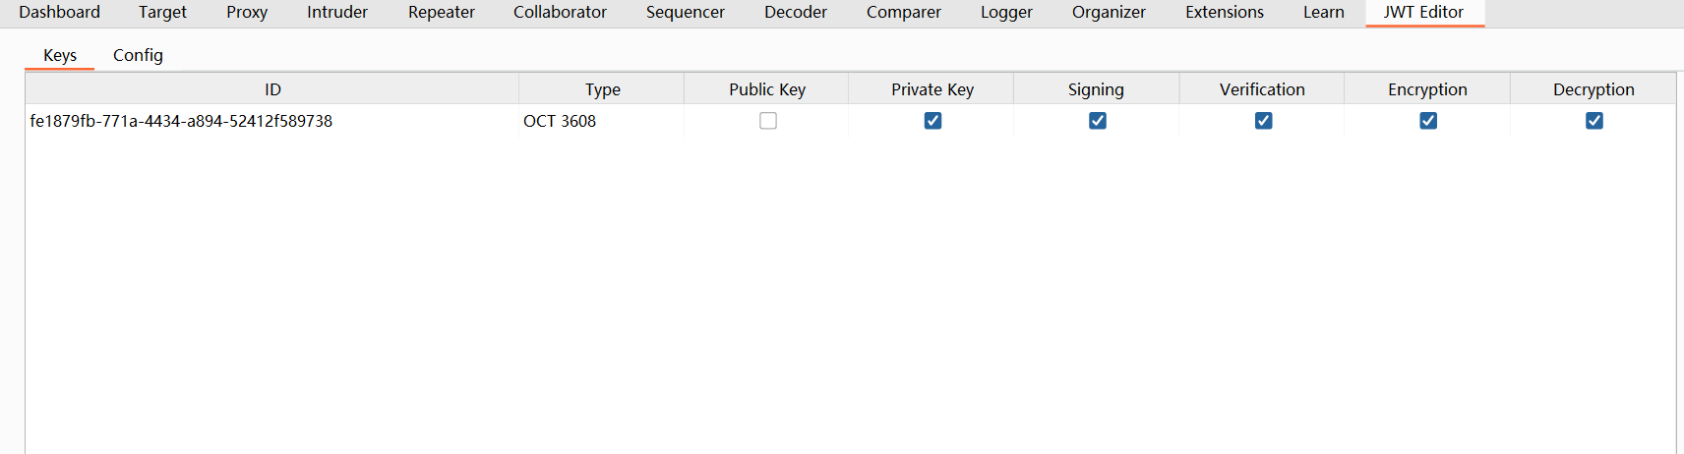Screen dimensions: 1684x454
Task: Open the Decoder tab
Action: tap(796, 12)
